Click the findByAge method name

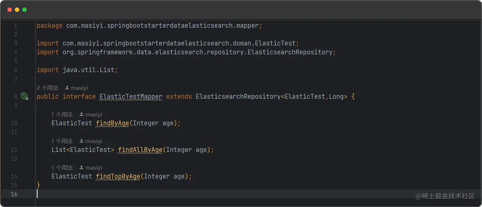pyautogui.click(x=112, y=123)
